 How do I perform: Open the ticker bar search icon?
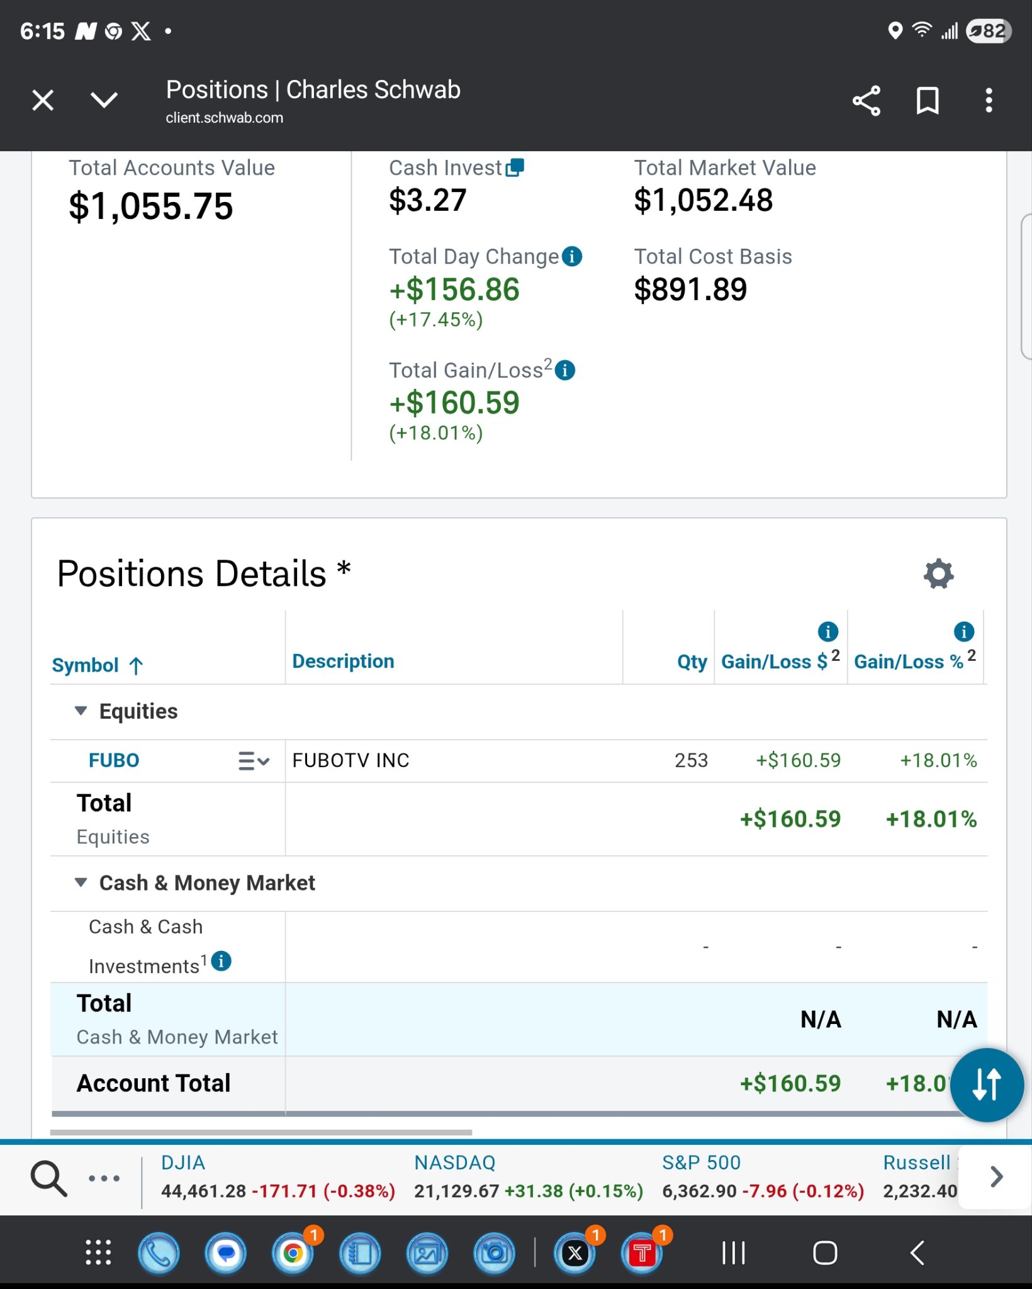pos(49,1178)
